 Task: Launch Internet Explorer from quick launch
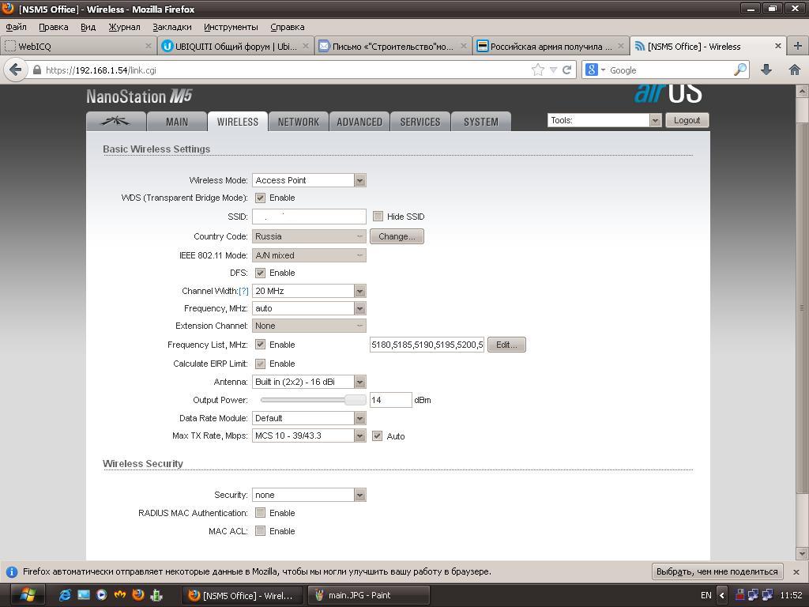65,595
